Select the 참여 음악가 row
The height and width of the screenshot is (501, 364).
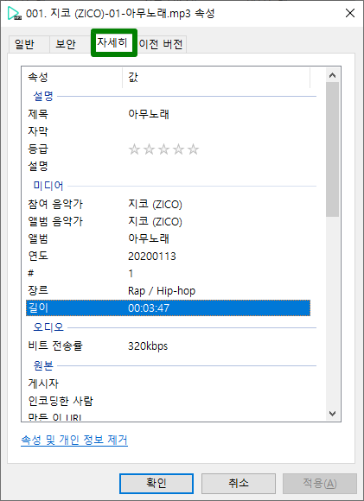[168, 204]
